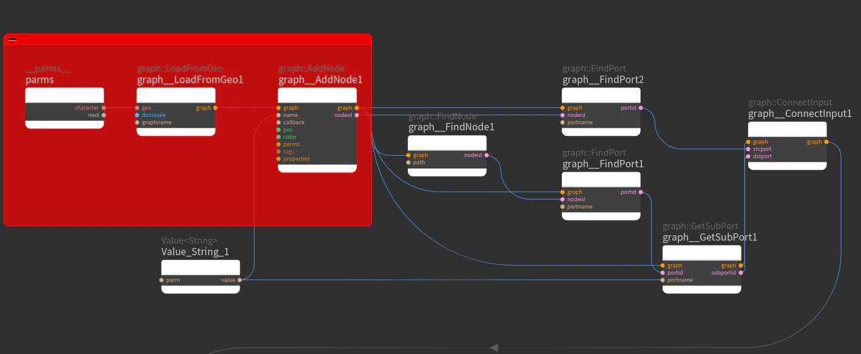Screen dimensions: 861x354
Task: Click the pos input port on AddNode1
Action: point(279,130)
